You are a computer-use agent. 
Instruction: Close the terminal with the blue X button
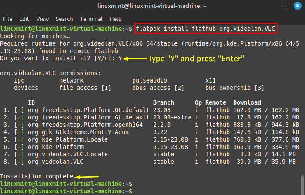[297, 7]
